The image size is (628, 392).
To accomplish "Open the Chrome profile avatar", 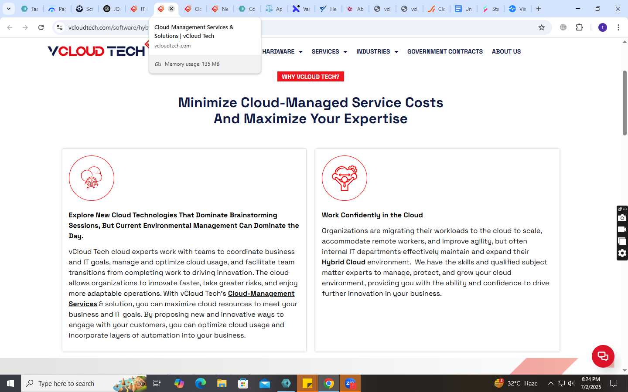I will point(603,27).
